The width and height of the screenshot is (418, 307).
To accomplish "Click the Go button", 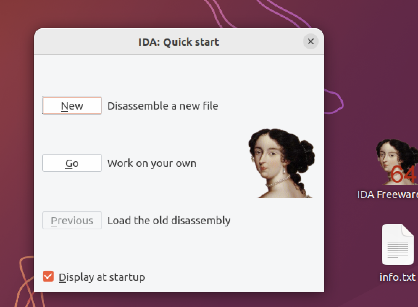I will point(72,163).
